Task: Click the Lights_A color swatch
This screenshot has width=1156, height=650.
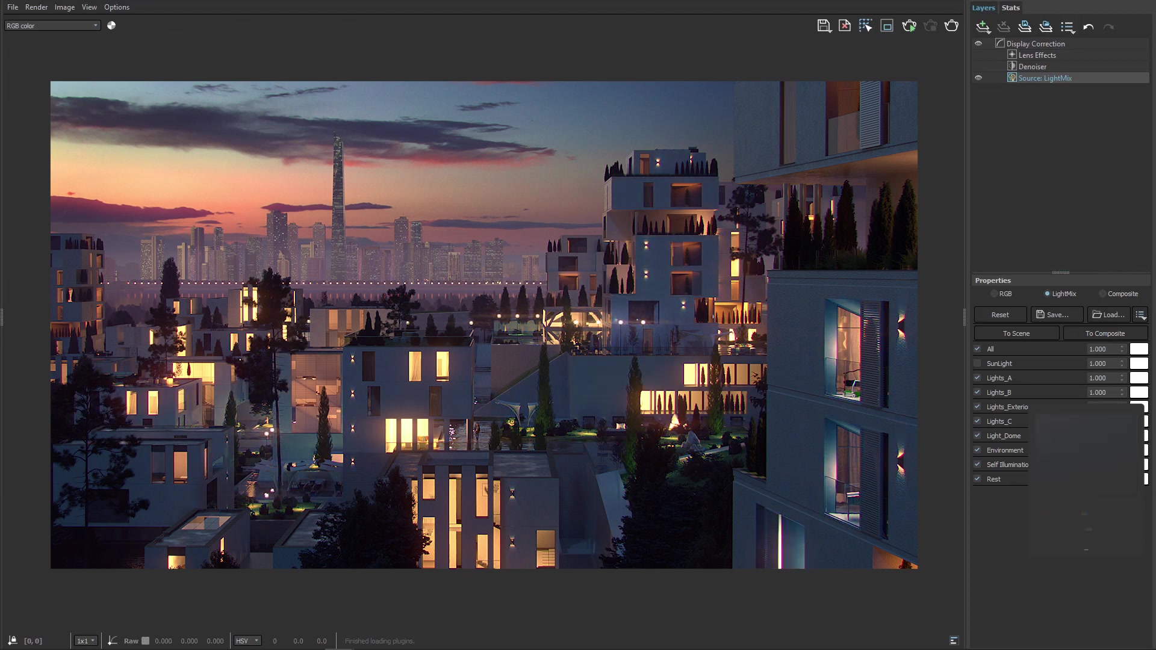Action: (x=1139, y=377)
